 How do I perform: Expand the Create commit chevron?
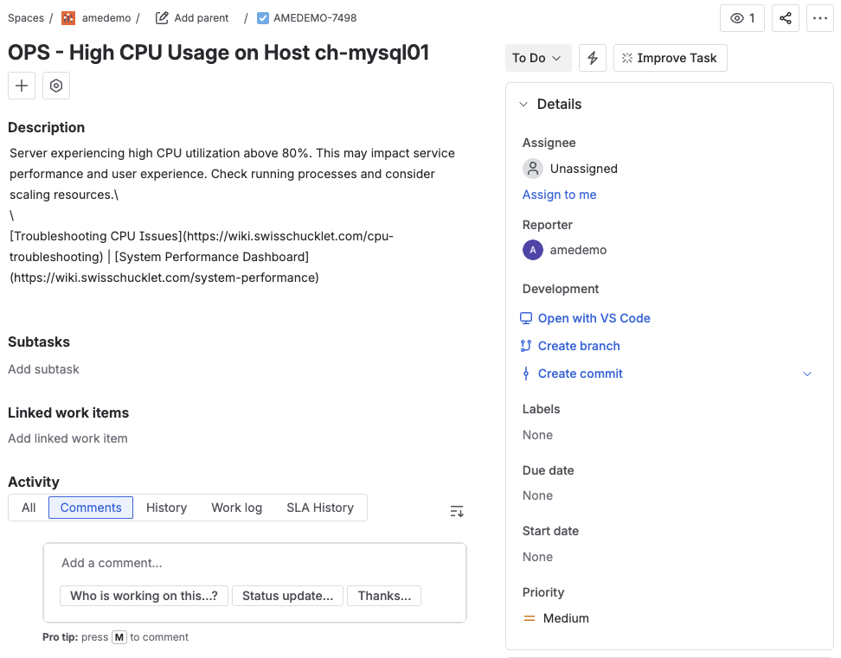coord(807,374)
